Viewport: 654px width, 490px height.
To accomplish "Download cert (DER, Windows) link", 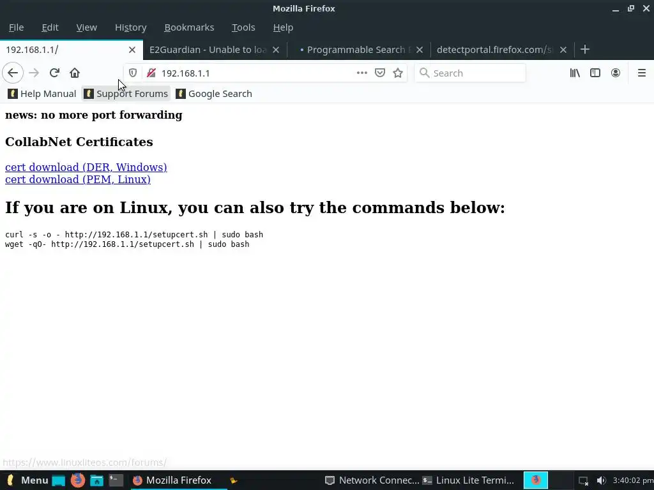I will [x=86, y=167].
